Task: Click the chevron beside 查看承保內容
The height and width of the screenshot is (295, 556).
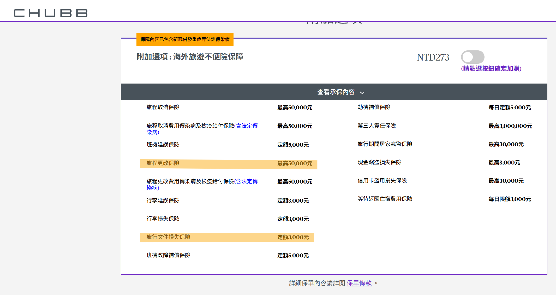Action: 362,93
